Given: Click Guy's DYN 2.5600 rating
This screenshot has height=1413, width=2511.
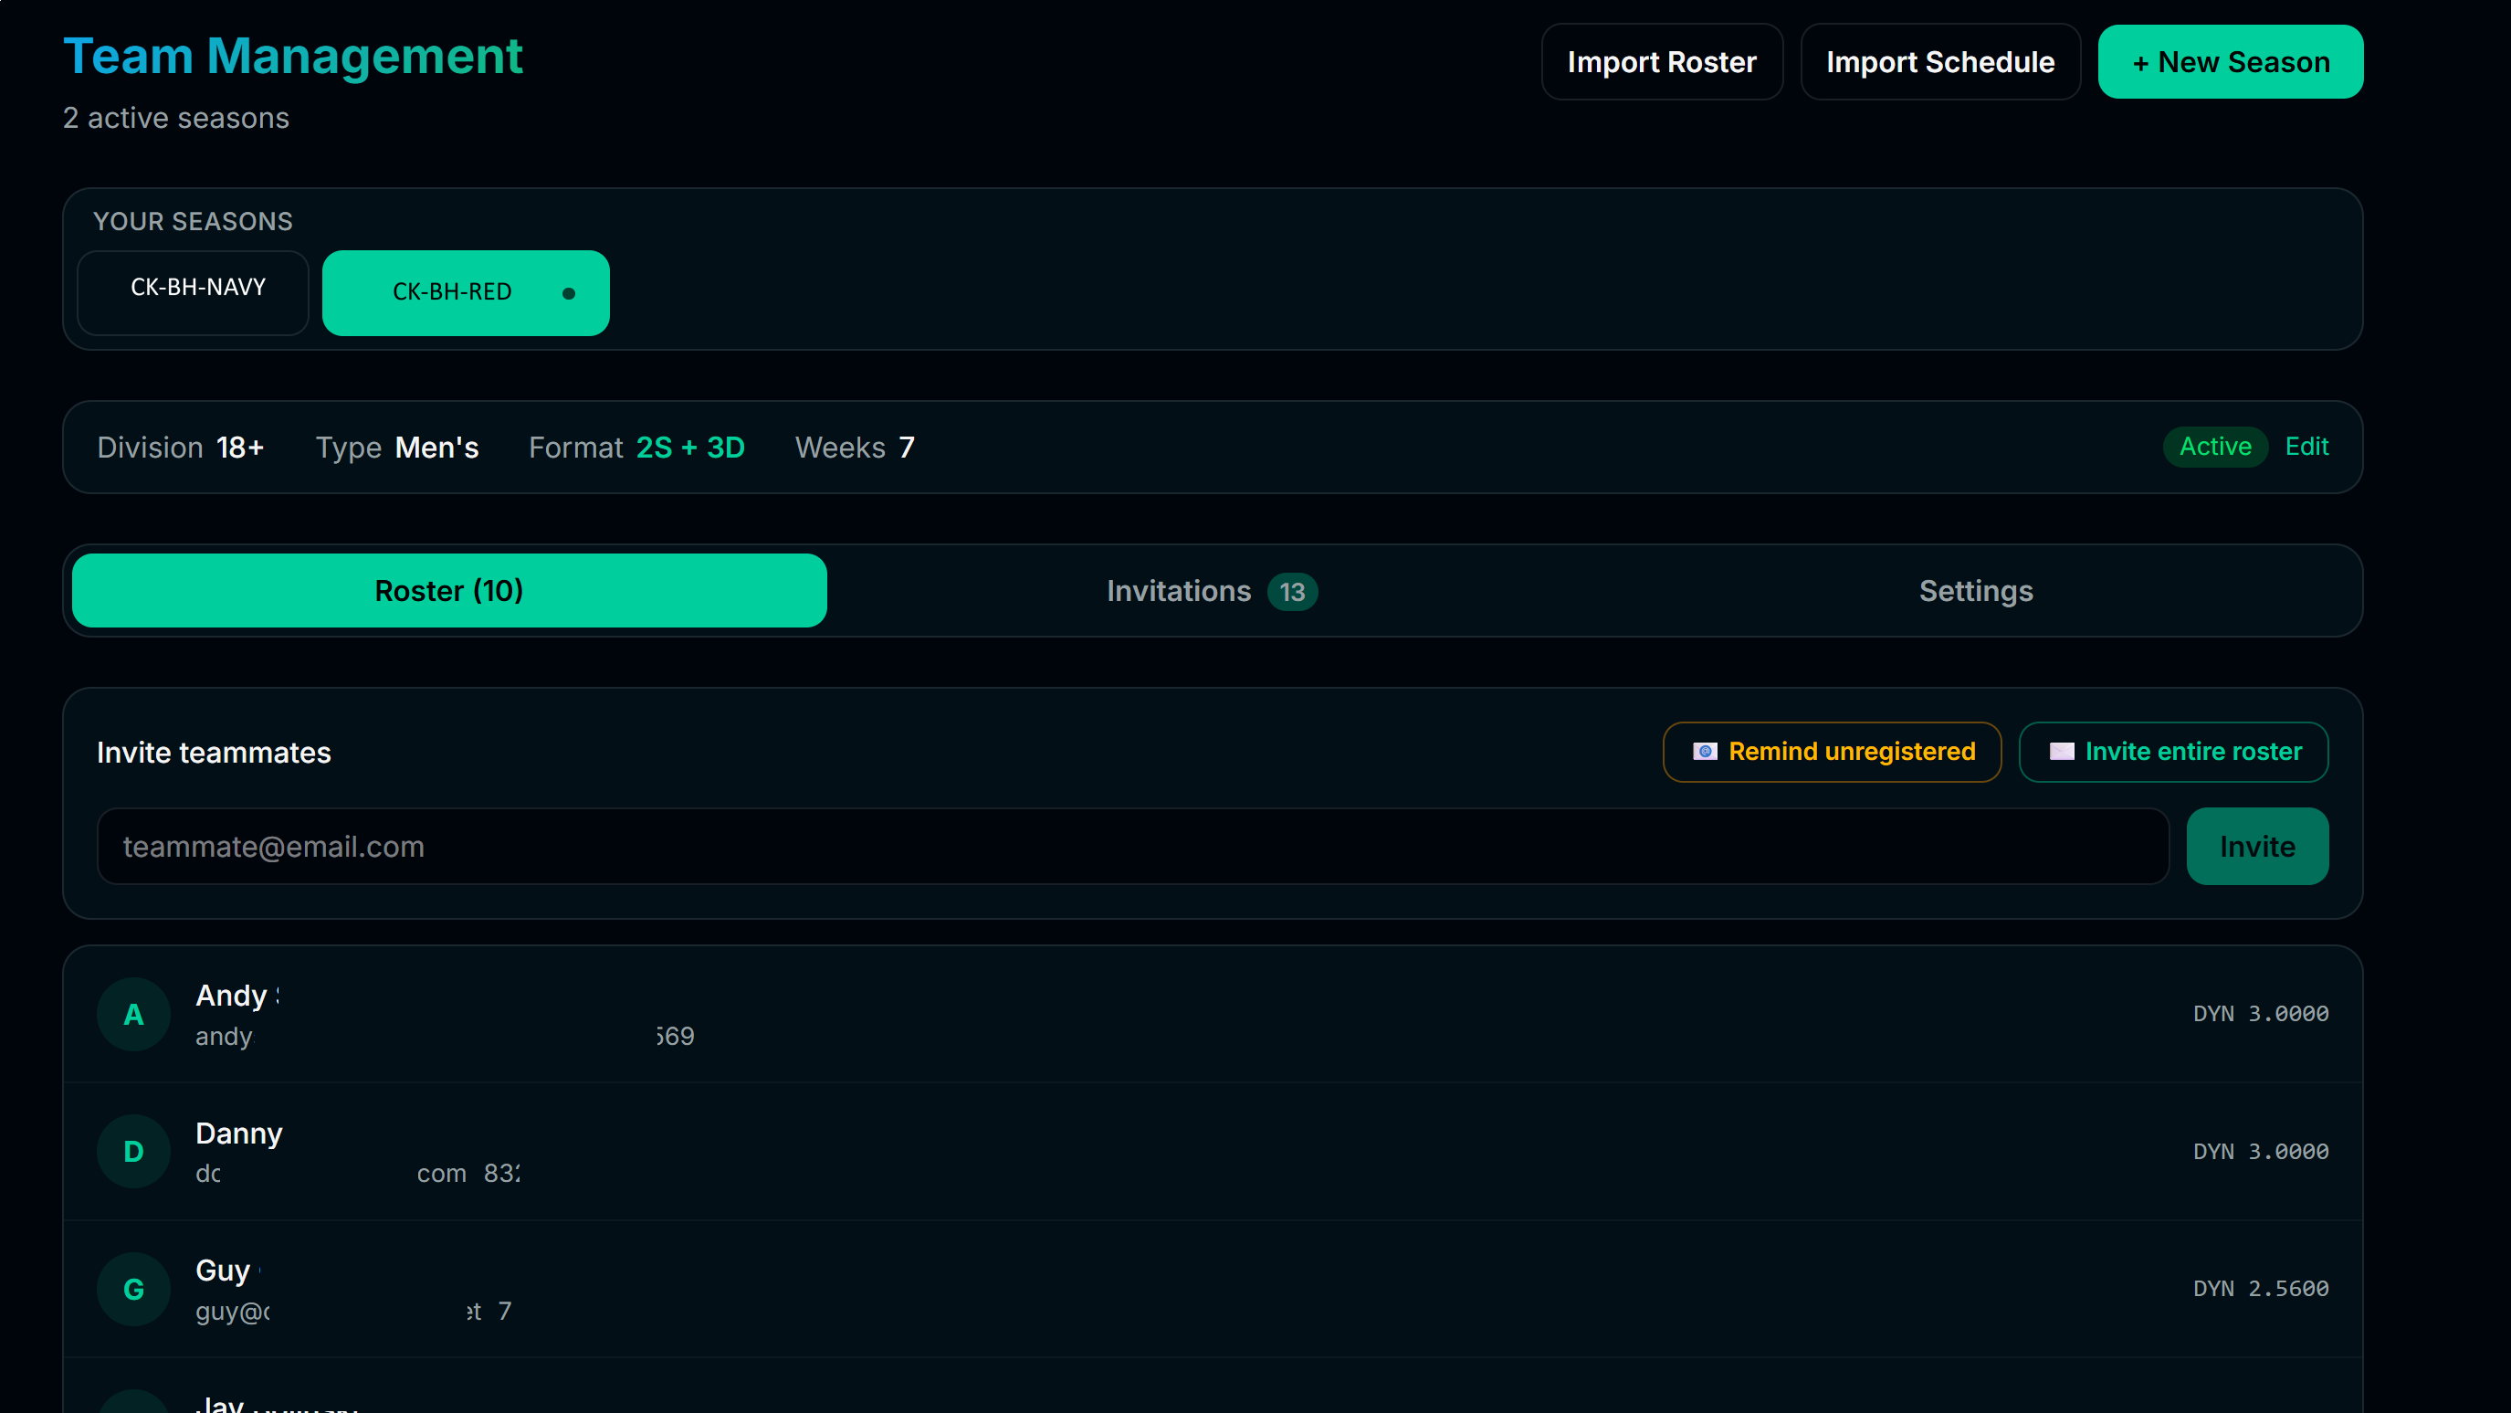Looking at the screenshot, I should pyautogui.click(x=2261, y=1288).
